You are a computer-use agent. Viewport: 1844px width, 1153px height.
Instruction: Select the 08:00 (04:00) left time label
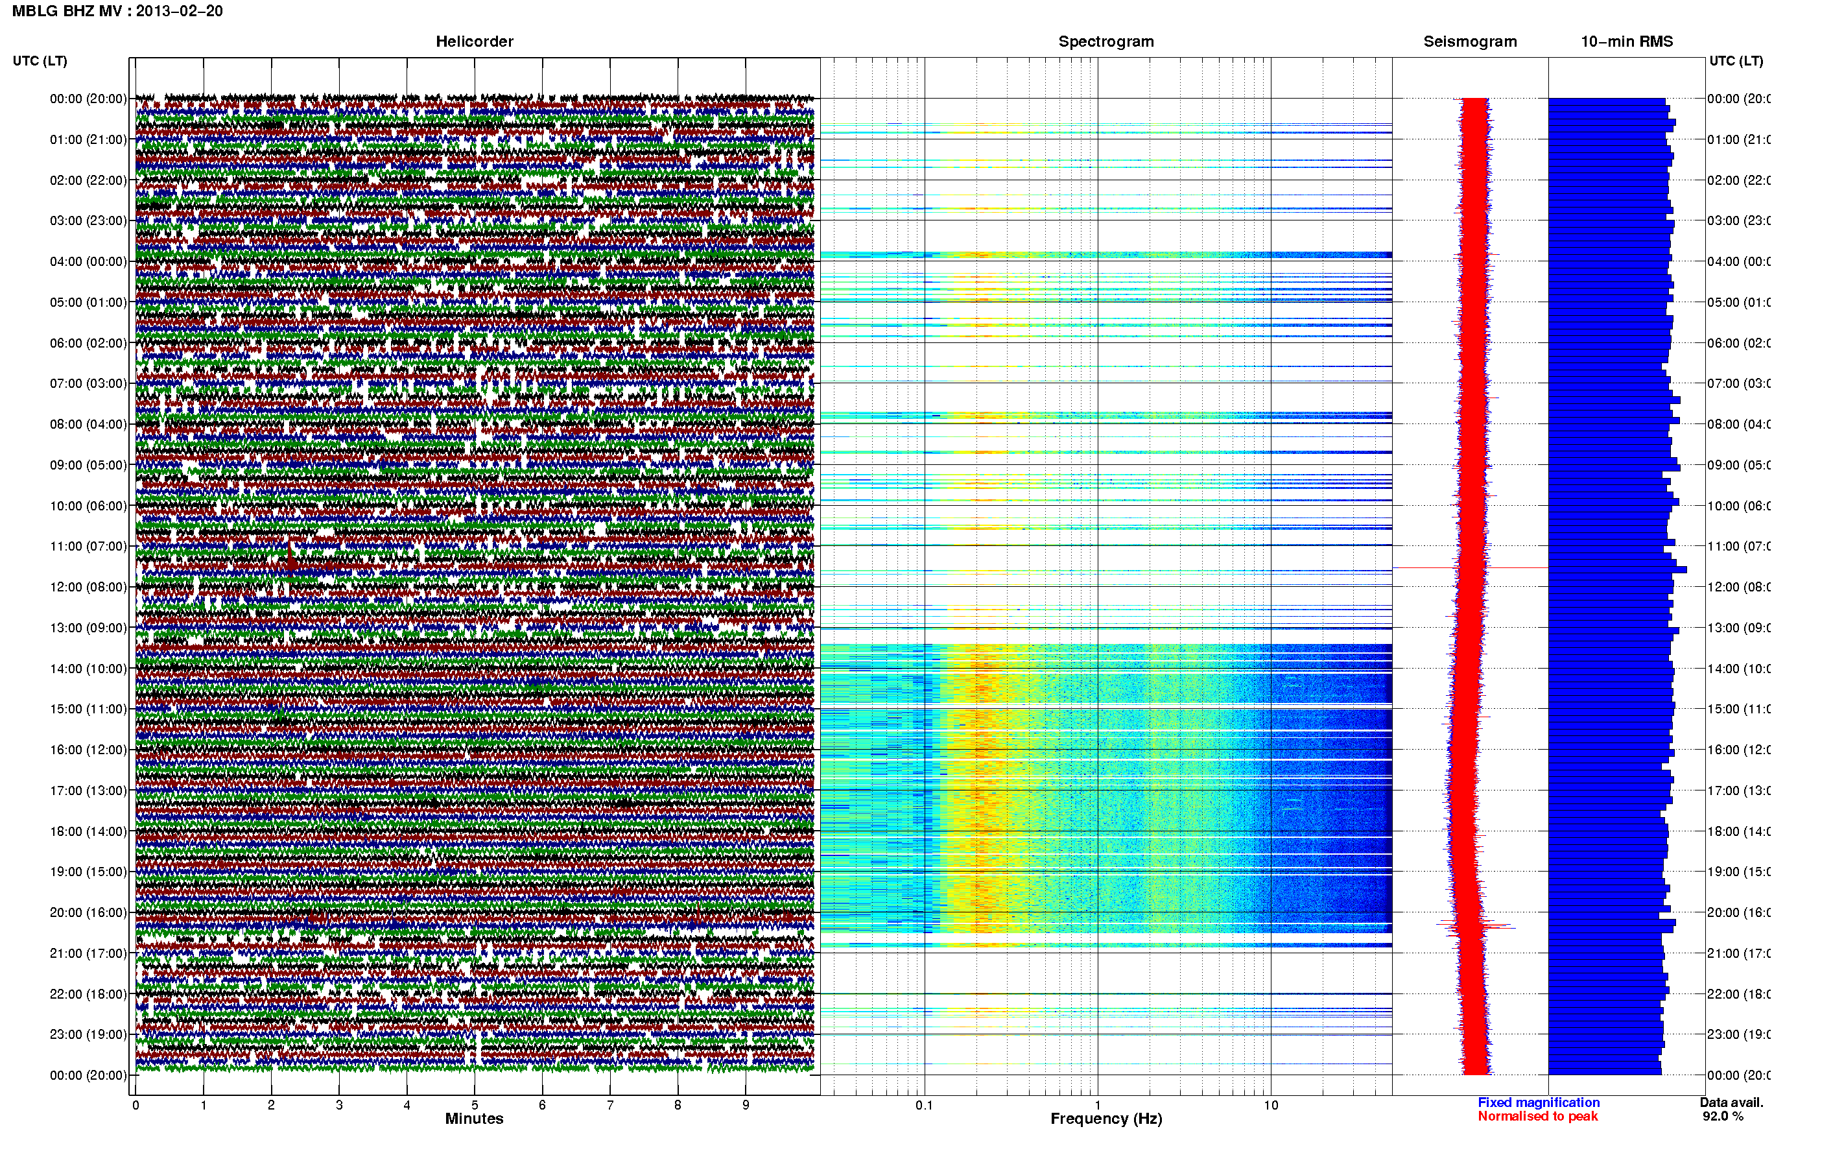coord(88,424)
